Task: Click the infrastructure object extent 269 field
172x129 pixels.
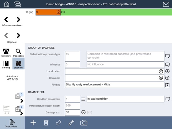Action: click(x=73, y=106)
